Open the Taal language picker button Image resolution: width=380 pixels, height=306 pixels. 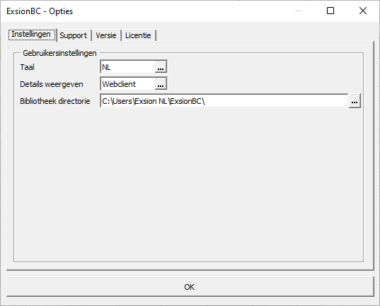161,67
